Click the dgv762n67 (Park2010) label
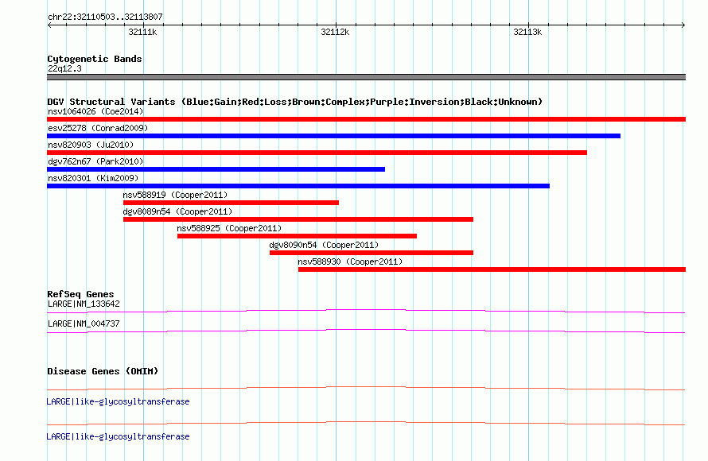Image resolution: width=708 pixels, height=461 pixels. click(x=95, y=161)
